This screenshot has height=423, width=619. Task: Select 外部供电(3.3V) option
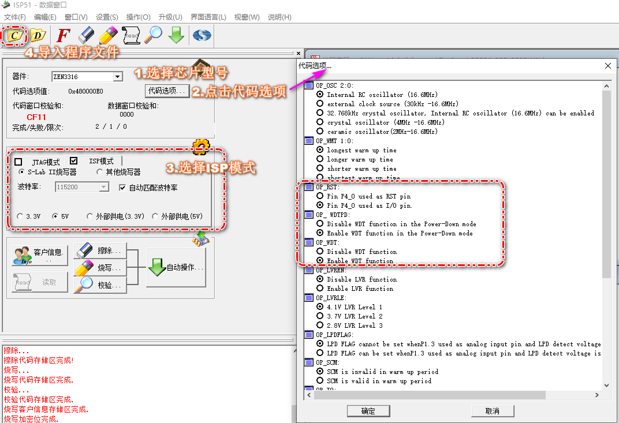pyautogui.click(x=90, y=216)
